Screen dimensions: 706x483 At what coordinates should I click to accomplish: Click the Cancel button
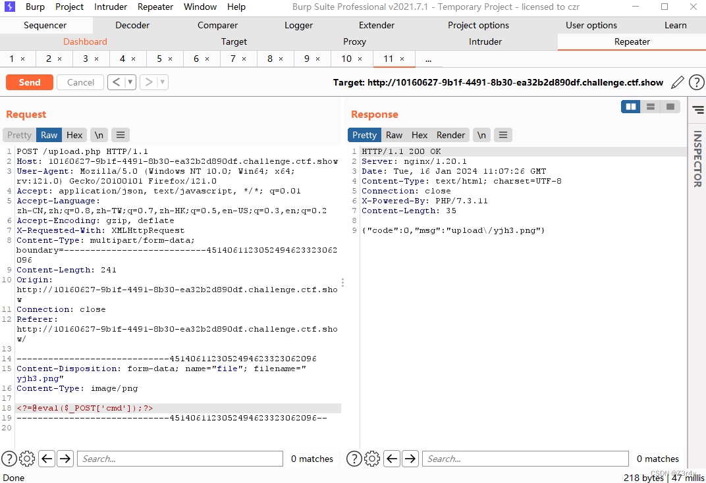(80, 82)
